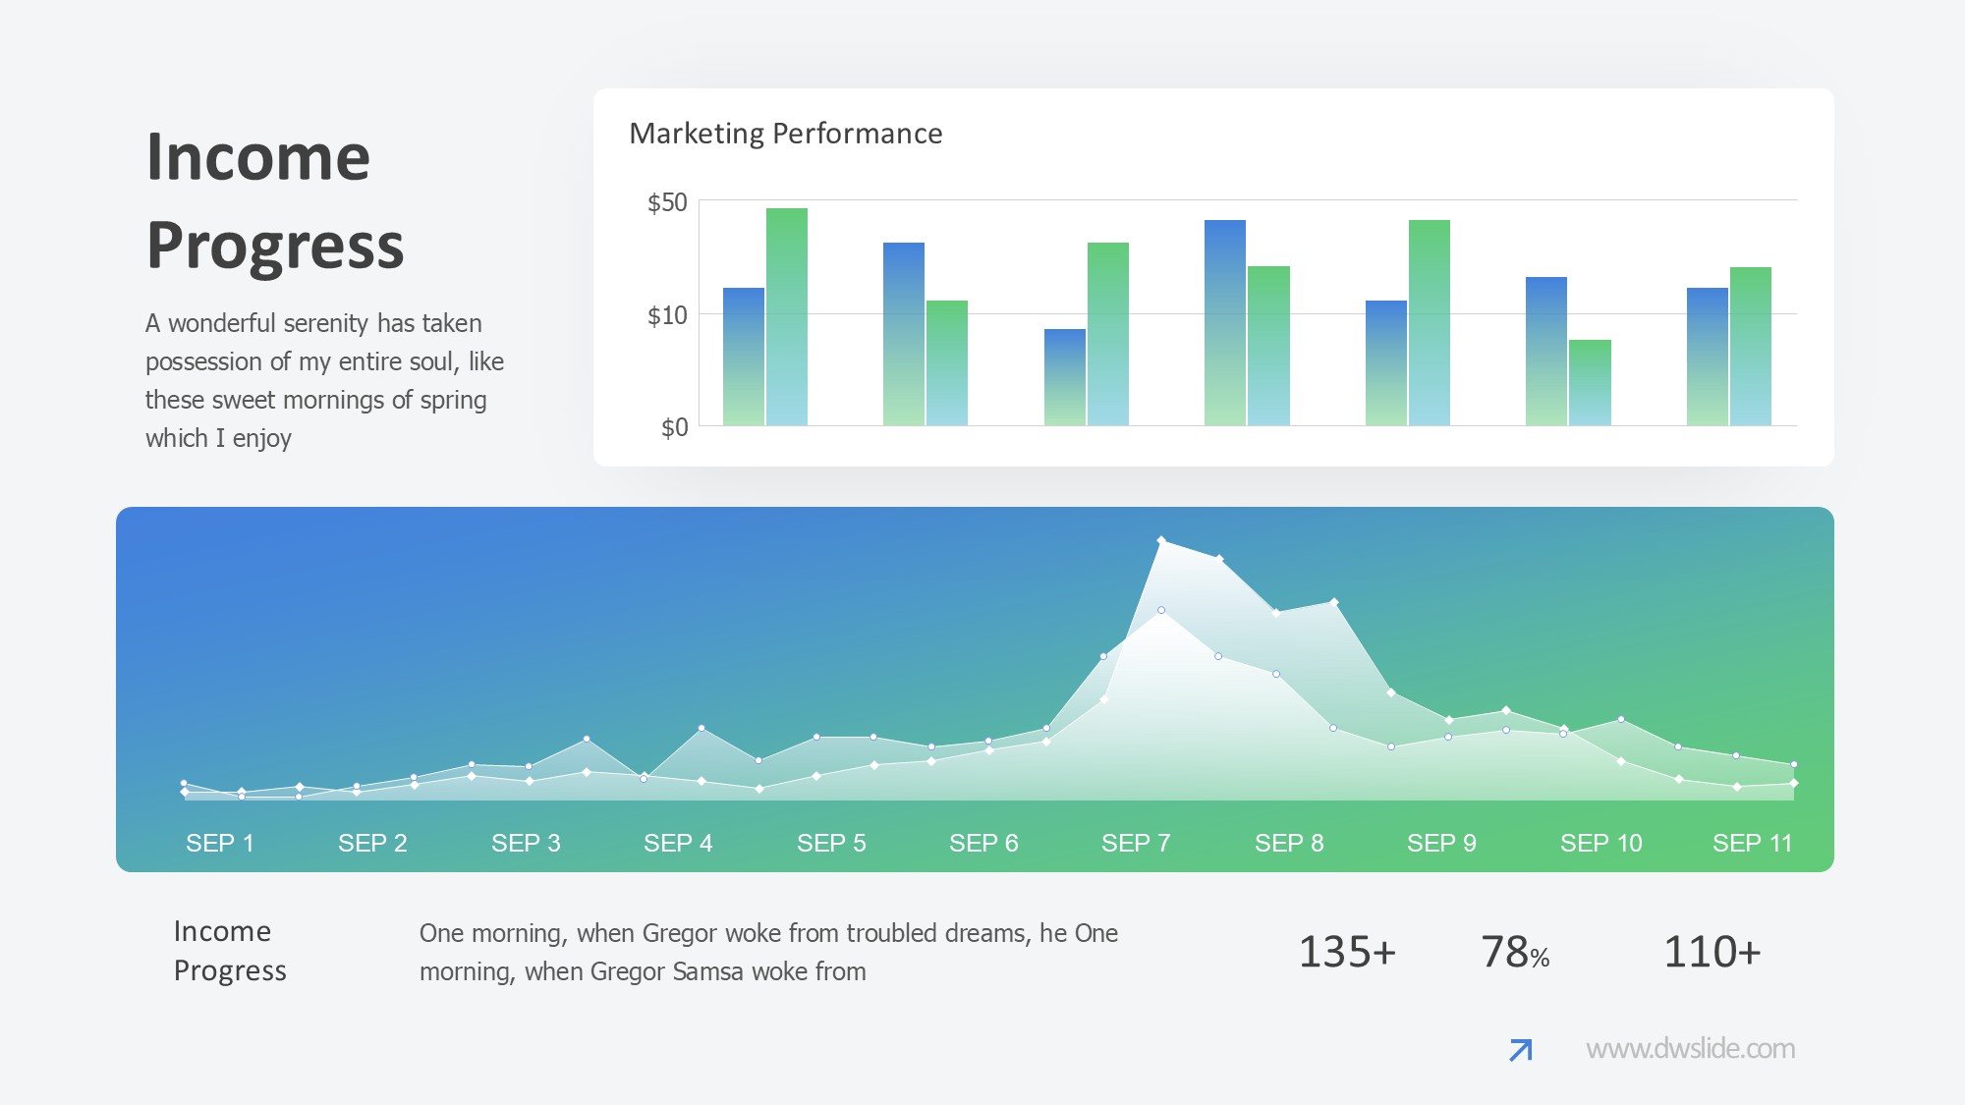The width and height of the screenshot is (1965, 1105).
Task: Open the www.dwslide.com link
Action: [x=1690, y=1049]
